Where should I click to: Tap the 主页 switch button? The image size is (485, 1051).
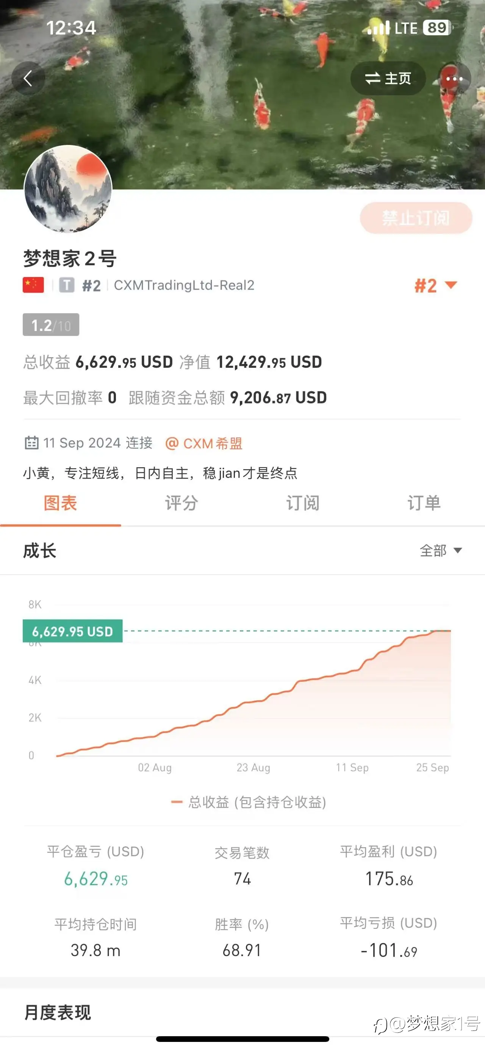pos(388,78)
